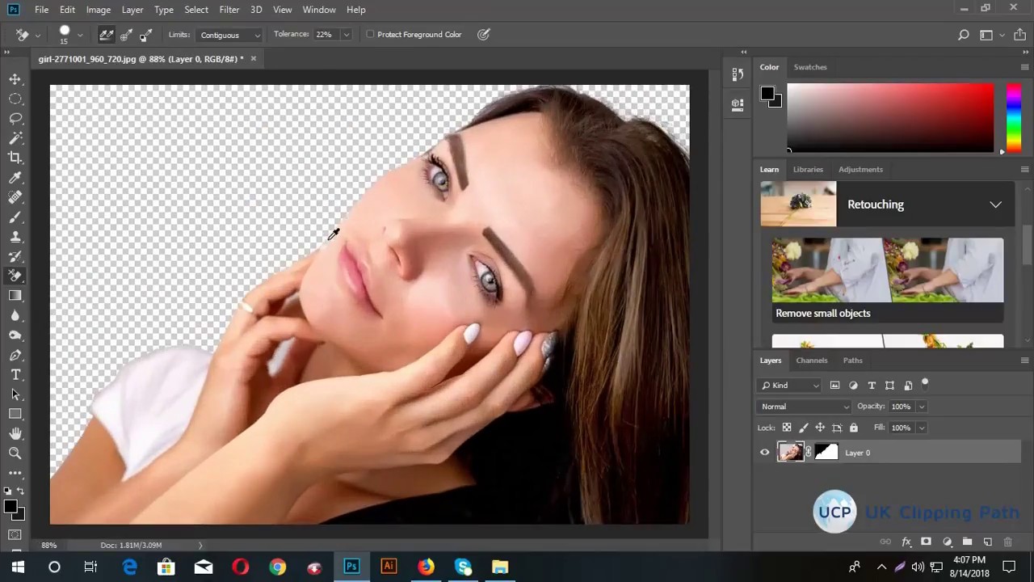The image size is (1034, 582).
Task: Open the Normal blend mode dropdown
Action: (805, 407)
